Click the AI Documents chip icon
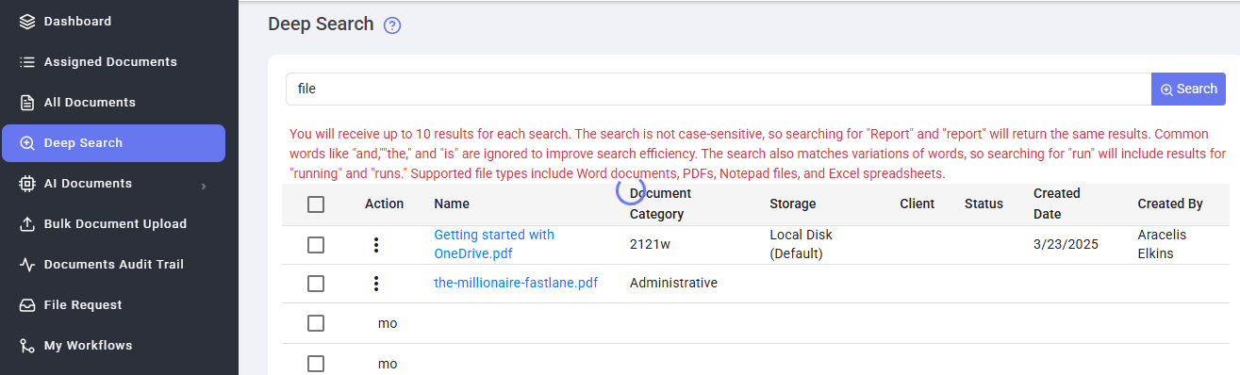This screenshot has width=1240, height=375. (x=27, y=184)
